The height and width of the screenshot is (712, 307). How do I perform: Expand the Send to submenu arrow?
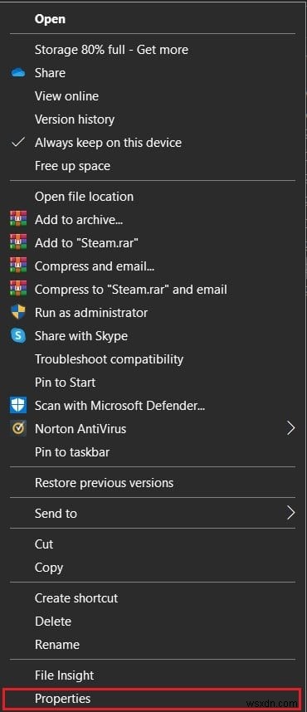pyautogui.click(x=290, y=513)
